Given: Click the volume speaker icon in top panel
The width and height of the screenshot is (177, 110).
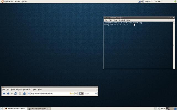Looking at the screenshot, I should (142, 1).
